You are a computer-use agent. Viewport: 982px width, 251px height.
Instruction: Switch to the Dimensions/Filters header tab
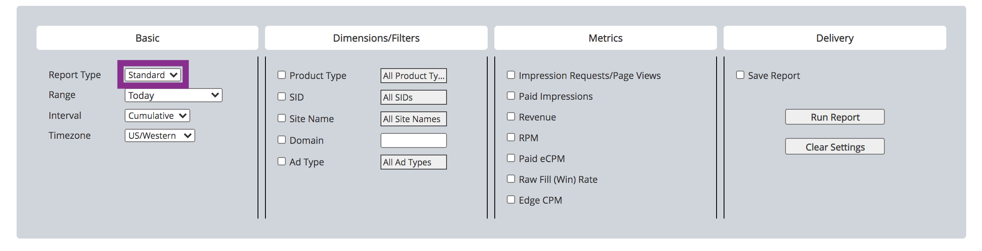point(376,38)
